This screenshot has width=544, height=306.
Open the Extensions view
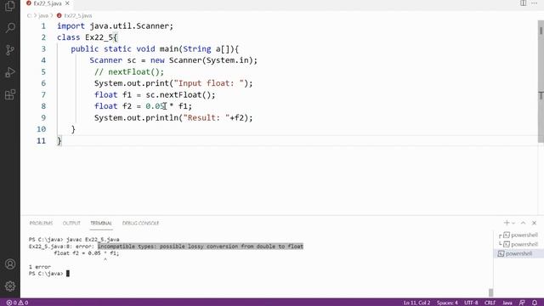click(x=10, y=94)
